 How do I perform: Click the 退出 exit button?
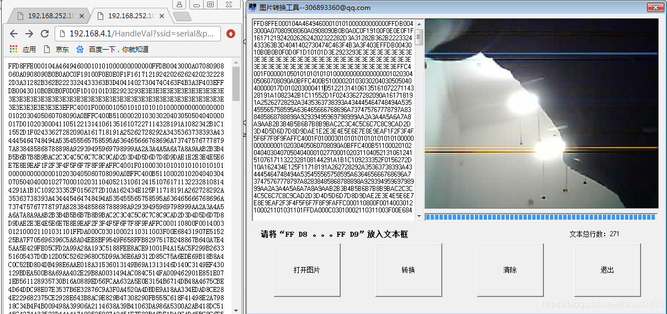pyautogui.click(x=607, y=270)
